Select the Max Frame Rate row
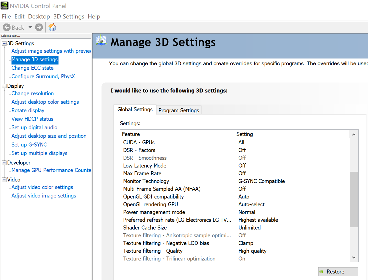Viewport: 368px width, 280px height. [x=234, y=173]
